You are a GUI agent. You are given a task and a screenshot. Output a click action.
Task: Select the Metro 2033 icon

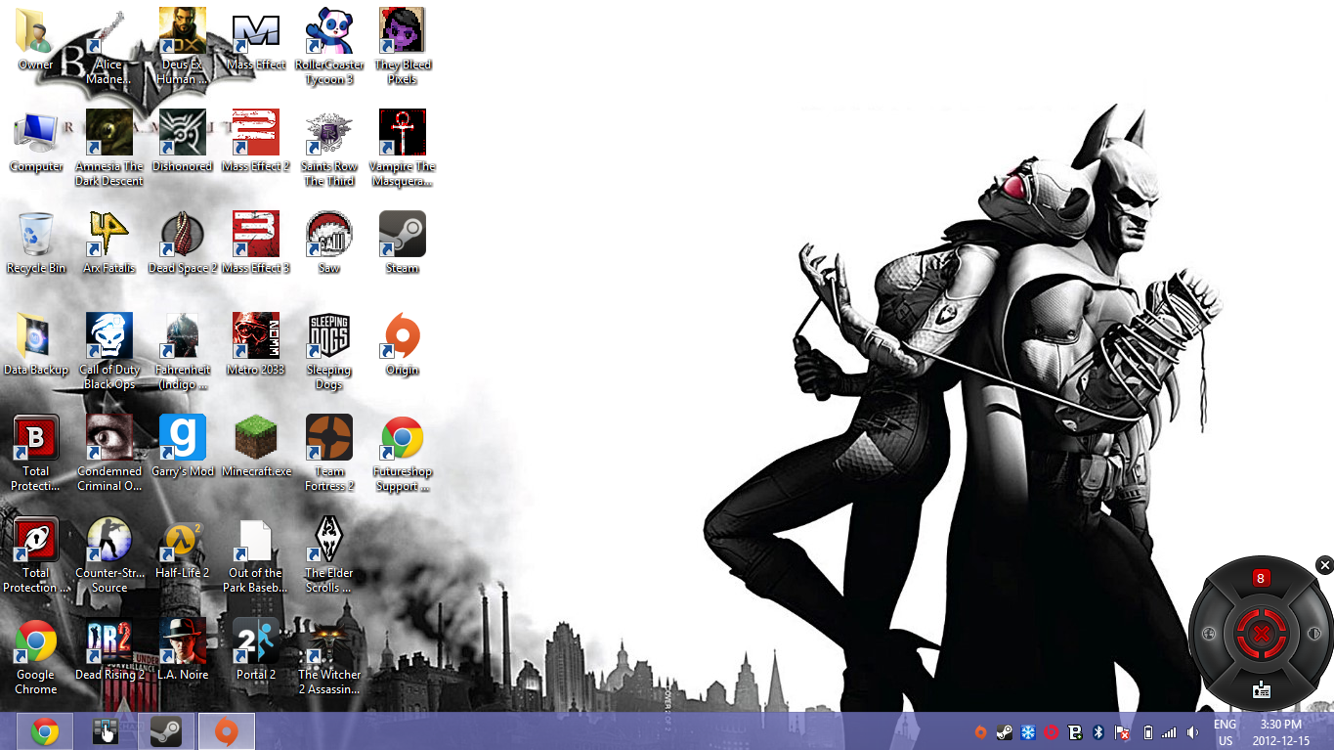coord(256,345)
